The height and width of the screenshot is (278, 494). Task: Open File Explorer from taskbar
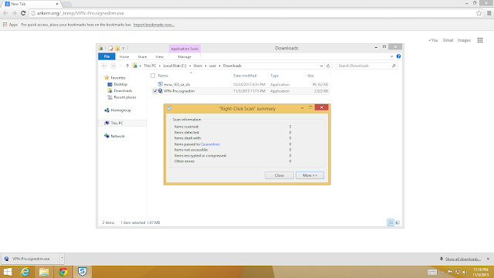44,272
